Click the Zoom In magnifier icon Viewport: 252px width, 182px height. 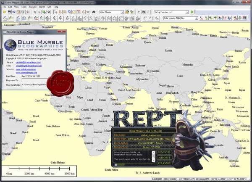pos(35,12)
